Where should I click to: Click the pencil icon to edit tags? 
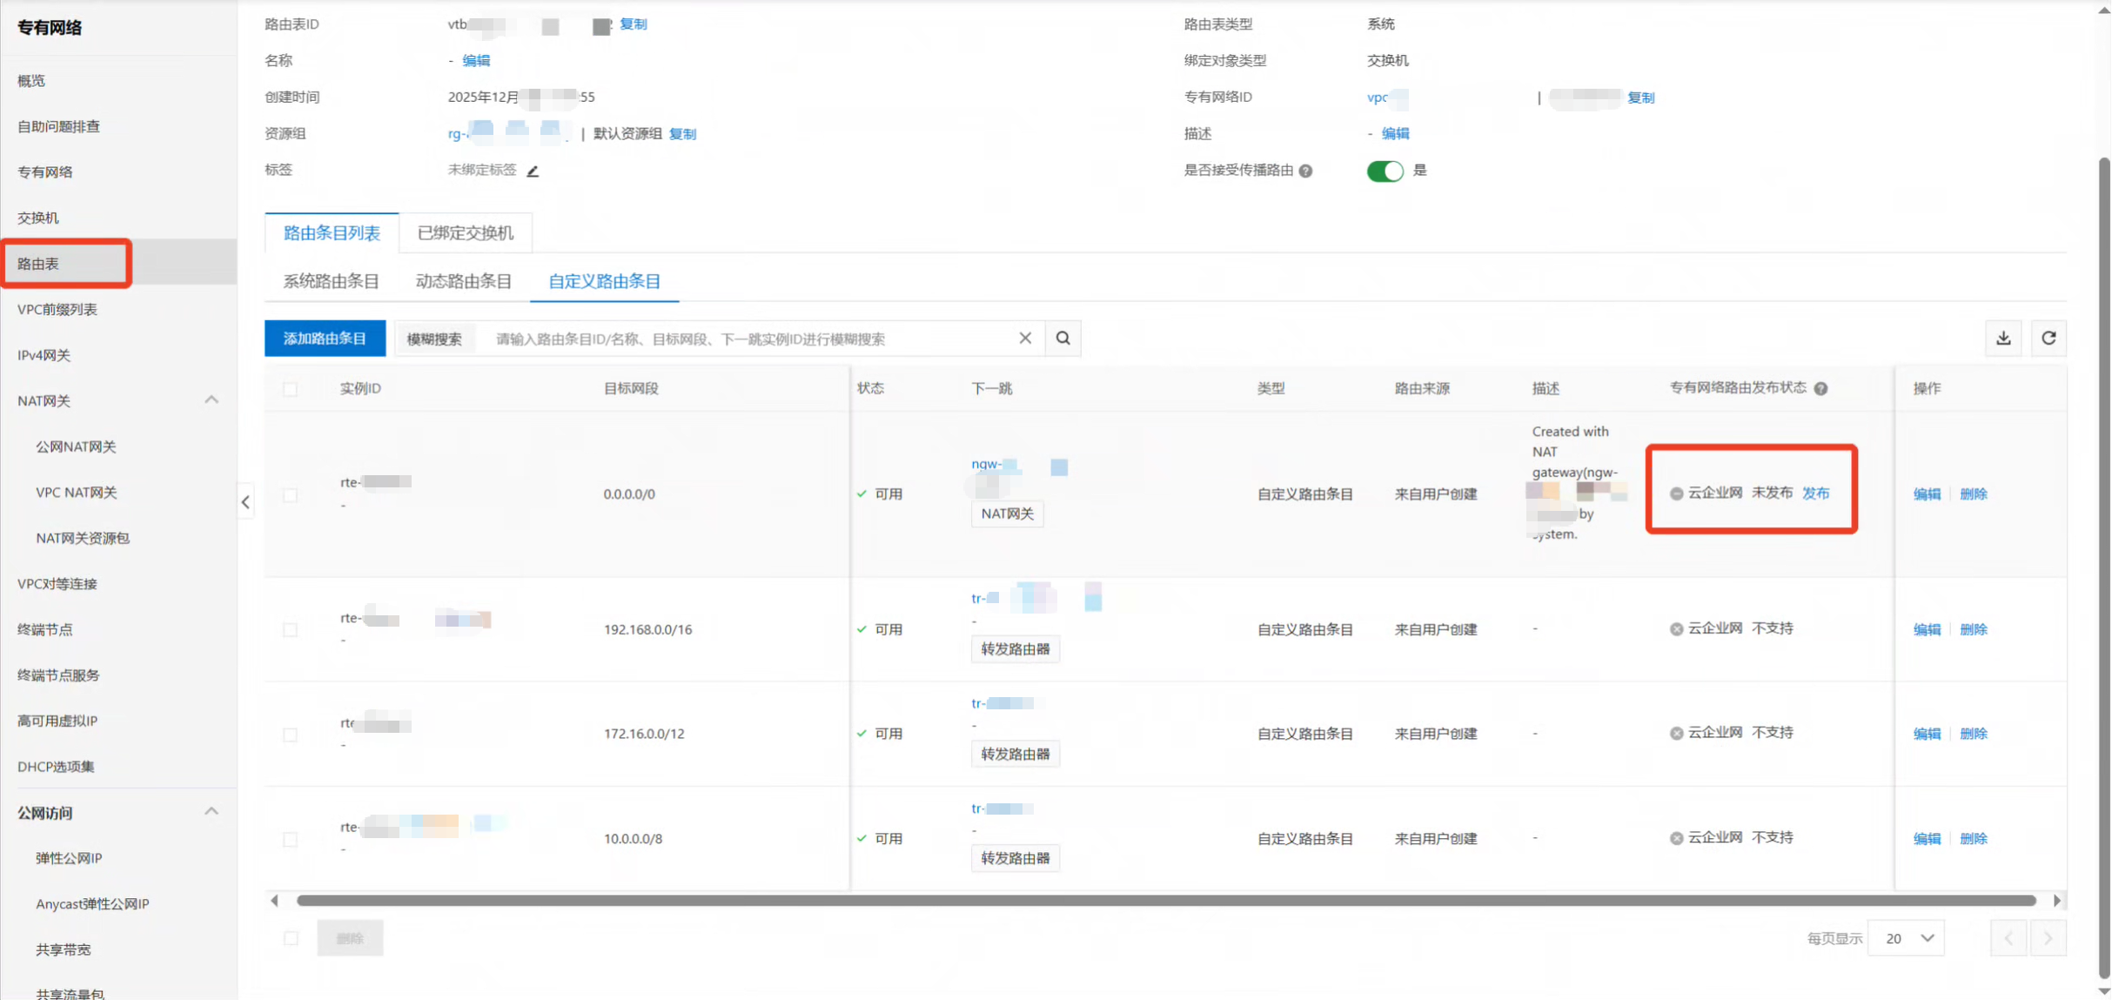(533, 171)
